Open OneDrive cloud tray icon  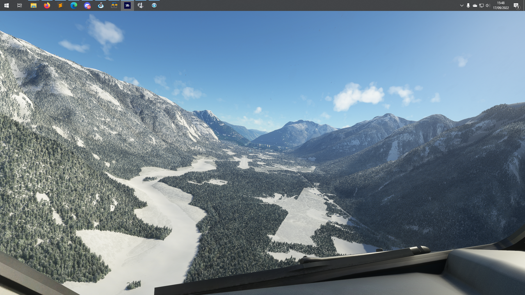coord(475,5)
